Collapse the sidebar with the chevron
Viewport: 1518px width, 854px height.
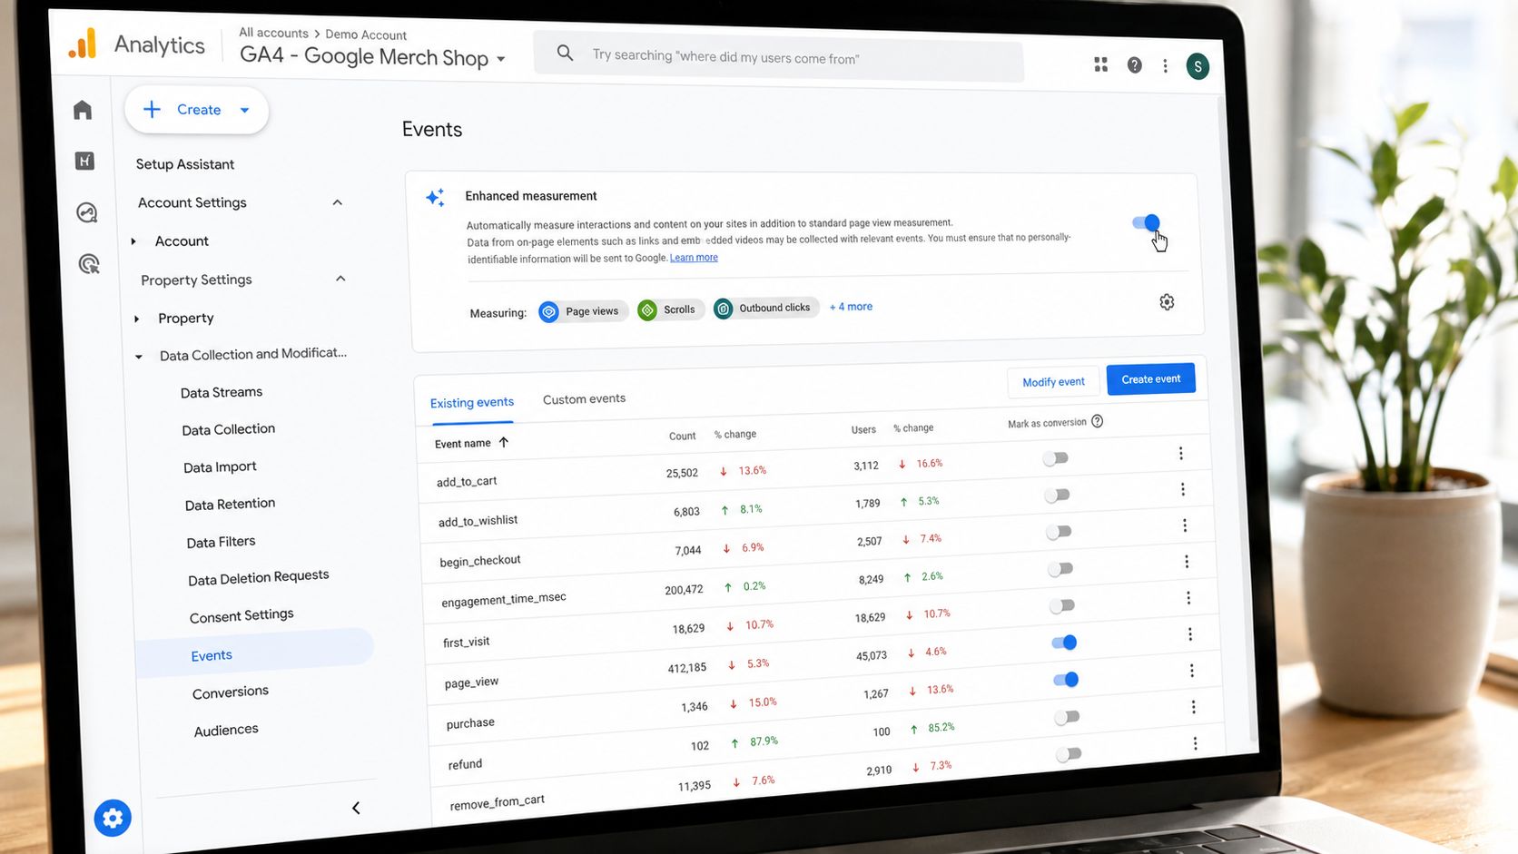356,808
